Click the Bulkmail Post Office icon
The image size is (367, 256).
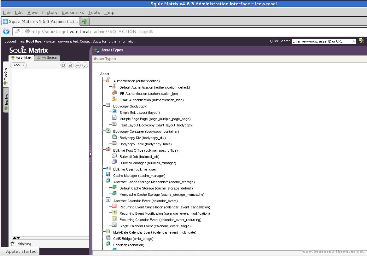pyautogui.click(x=108, y=149)
